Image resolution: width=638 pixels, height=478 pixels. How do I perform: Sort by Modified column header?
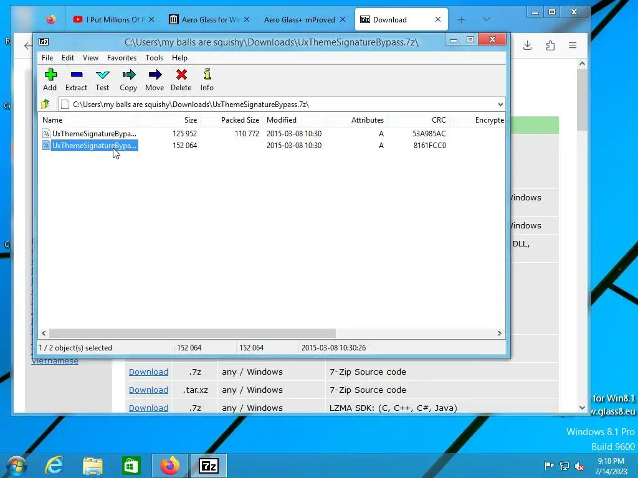coord(294,120)
